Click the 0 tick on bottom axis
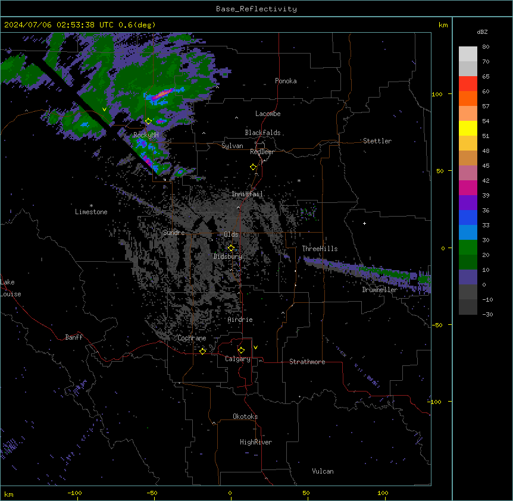This screenshot has width=513, height=501. point(230,493)
